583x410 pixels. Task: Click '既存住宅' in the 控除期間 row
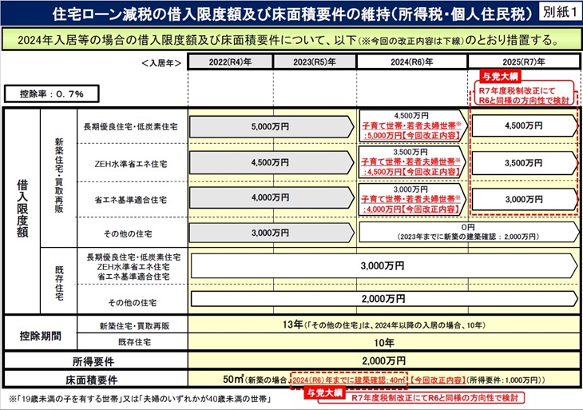[135, 342]
